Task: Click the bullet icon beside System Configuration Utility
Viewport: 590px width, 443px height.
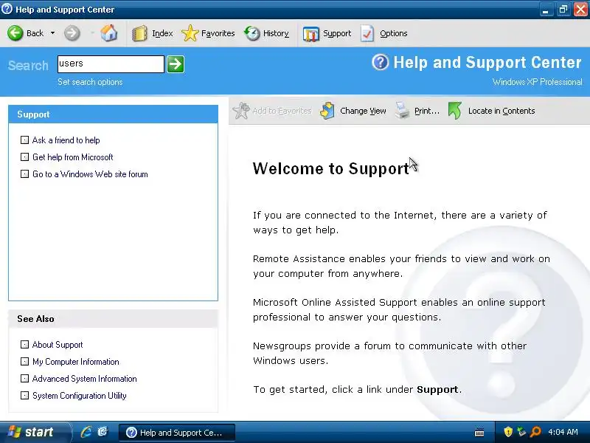Action: (24, 395)
